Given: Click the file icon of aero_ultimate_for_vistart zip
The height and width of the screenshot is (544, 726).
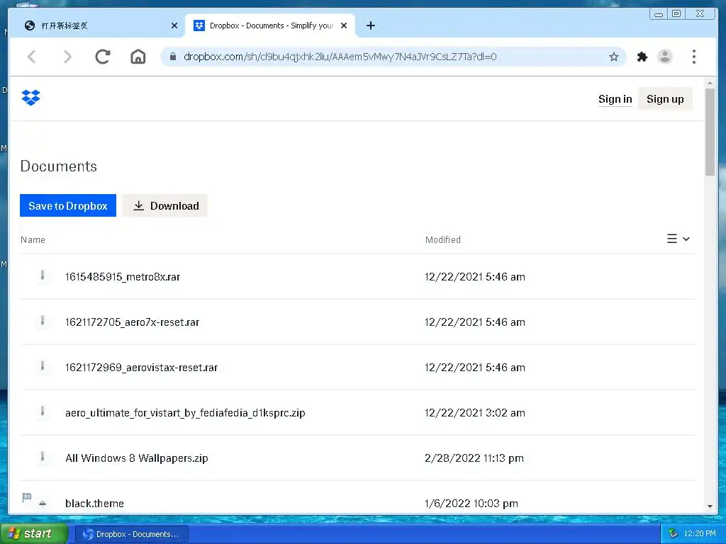Looking at the screenshot, I should pyautogui.click(x=43, y=412).
